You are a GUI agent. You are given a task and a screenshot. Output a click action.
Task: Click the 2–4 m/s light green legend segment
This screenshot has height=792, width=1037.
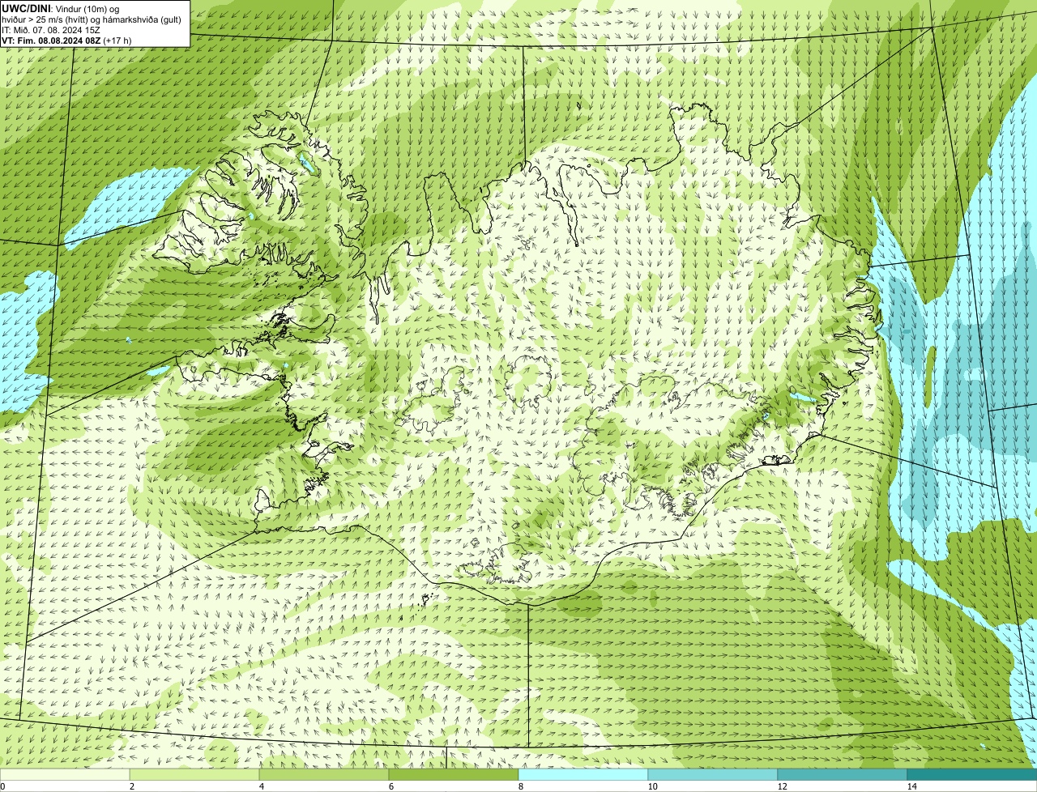194,774
